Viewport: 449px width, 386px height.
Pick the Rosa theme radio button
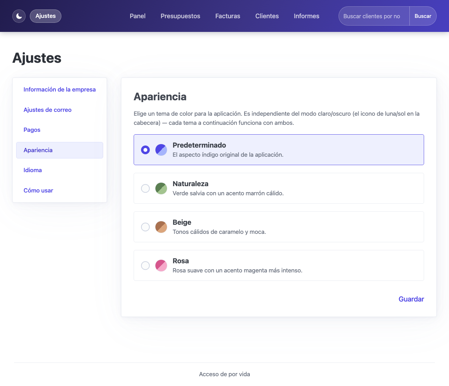tap(145, 265)
